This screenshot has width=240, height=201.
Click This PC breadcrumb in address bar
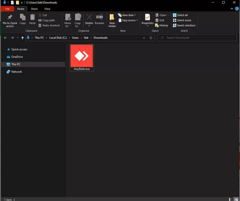(x=39, y=38)
